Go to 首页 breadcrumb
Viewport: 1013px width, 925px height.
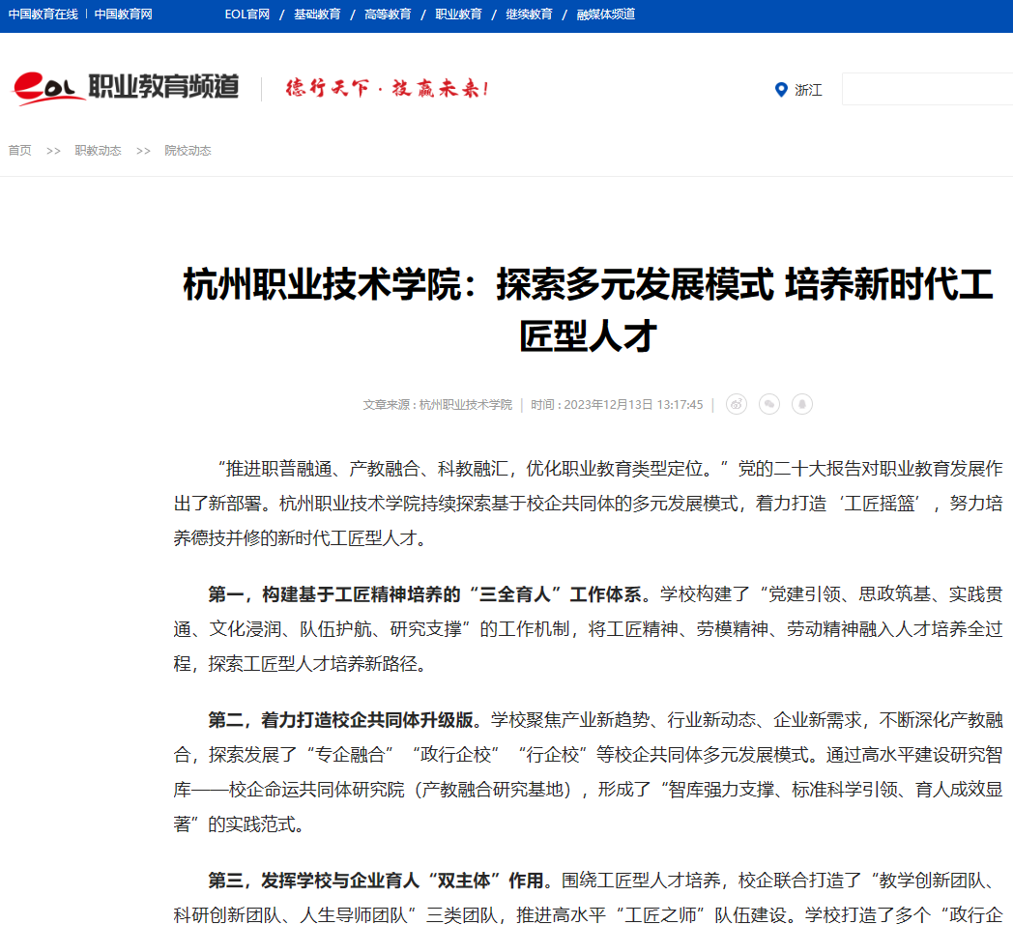click(19, 150)
